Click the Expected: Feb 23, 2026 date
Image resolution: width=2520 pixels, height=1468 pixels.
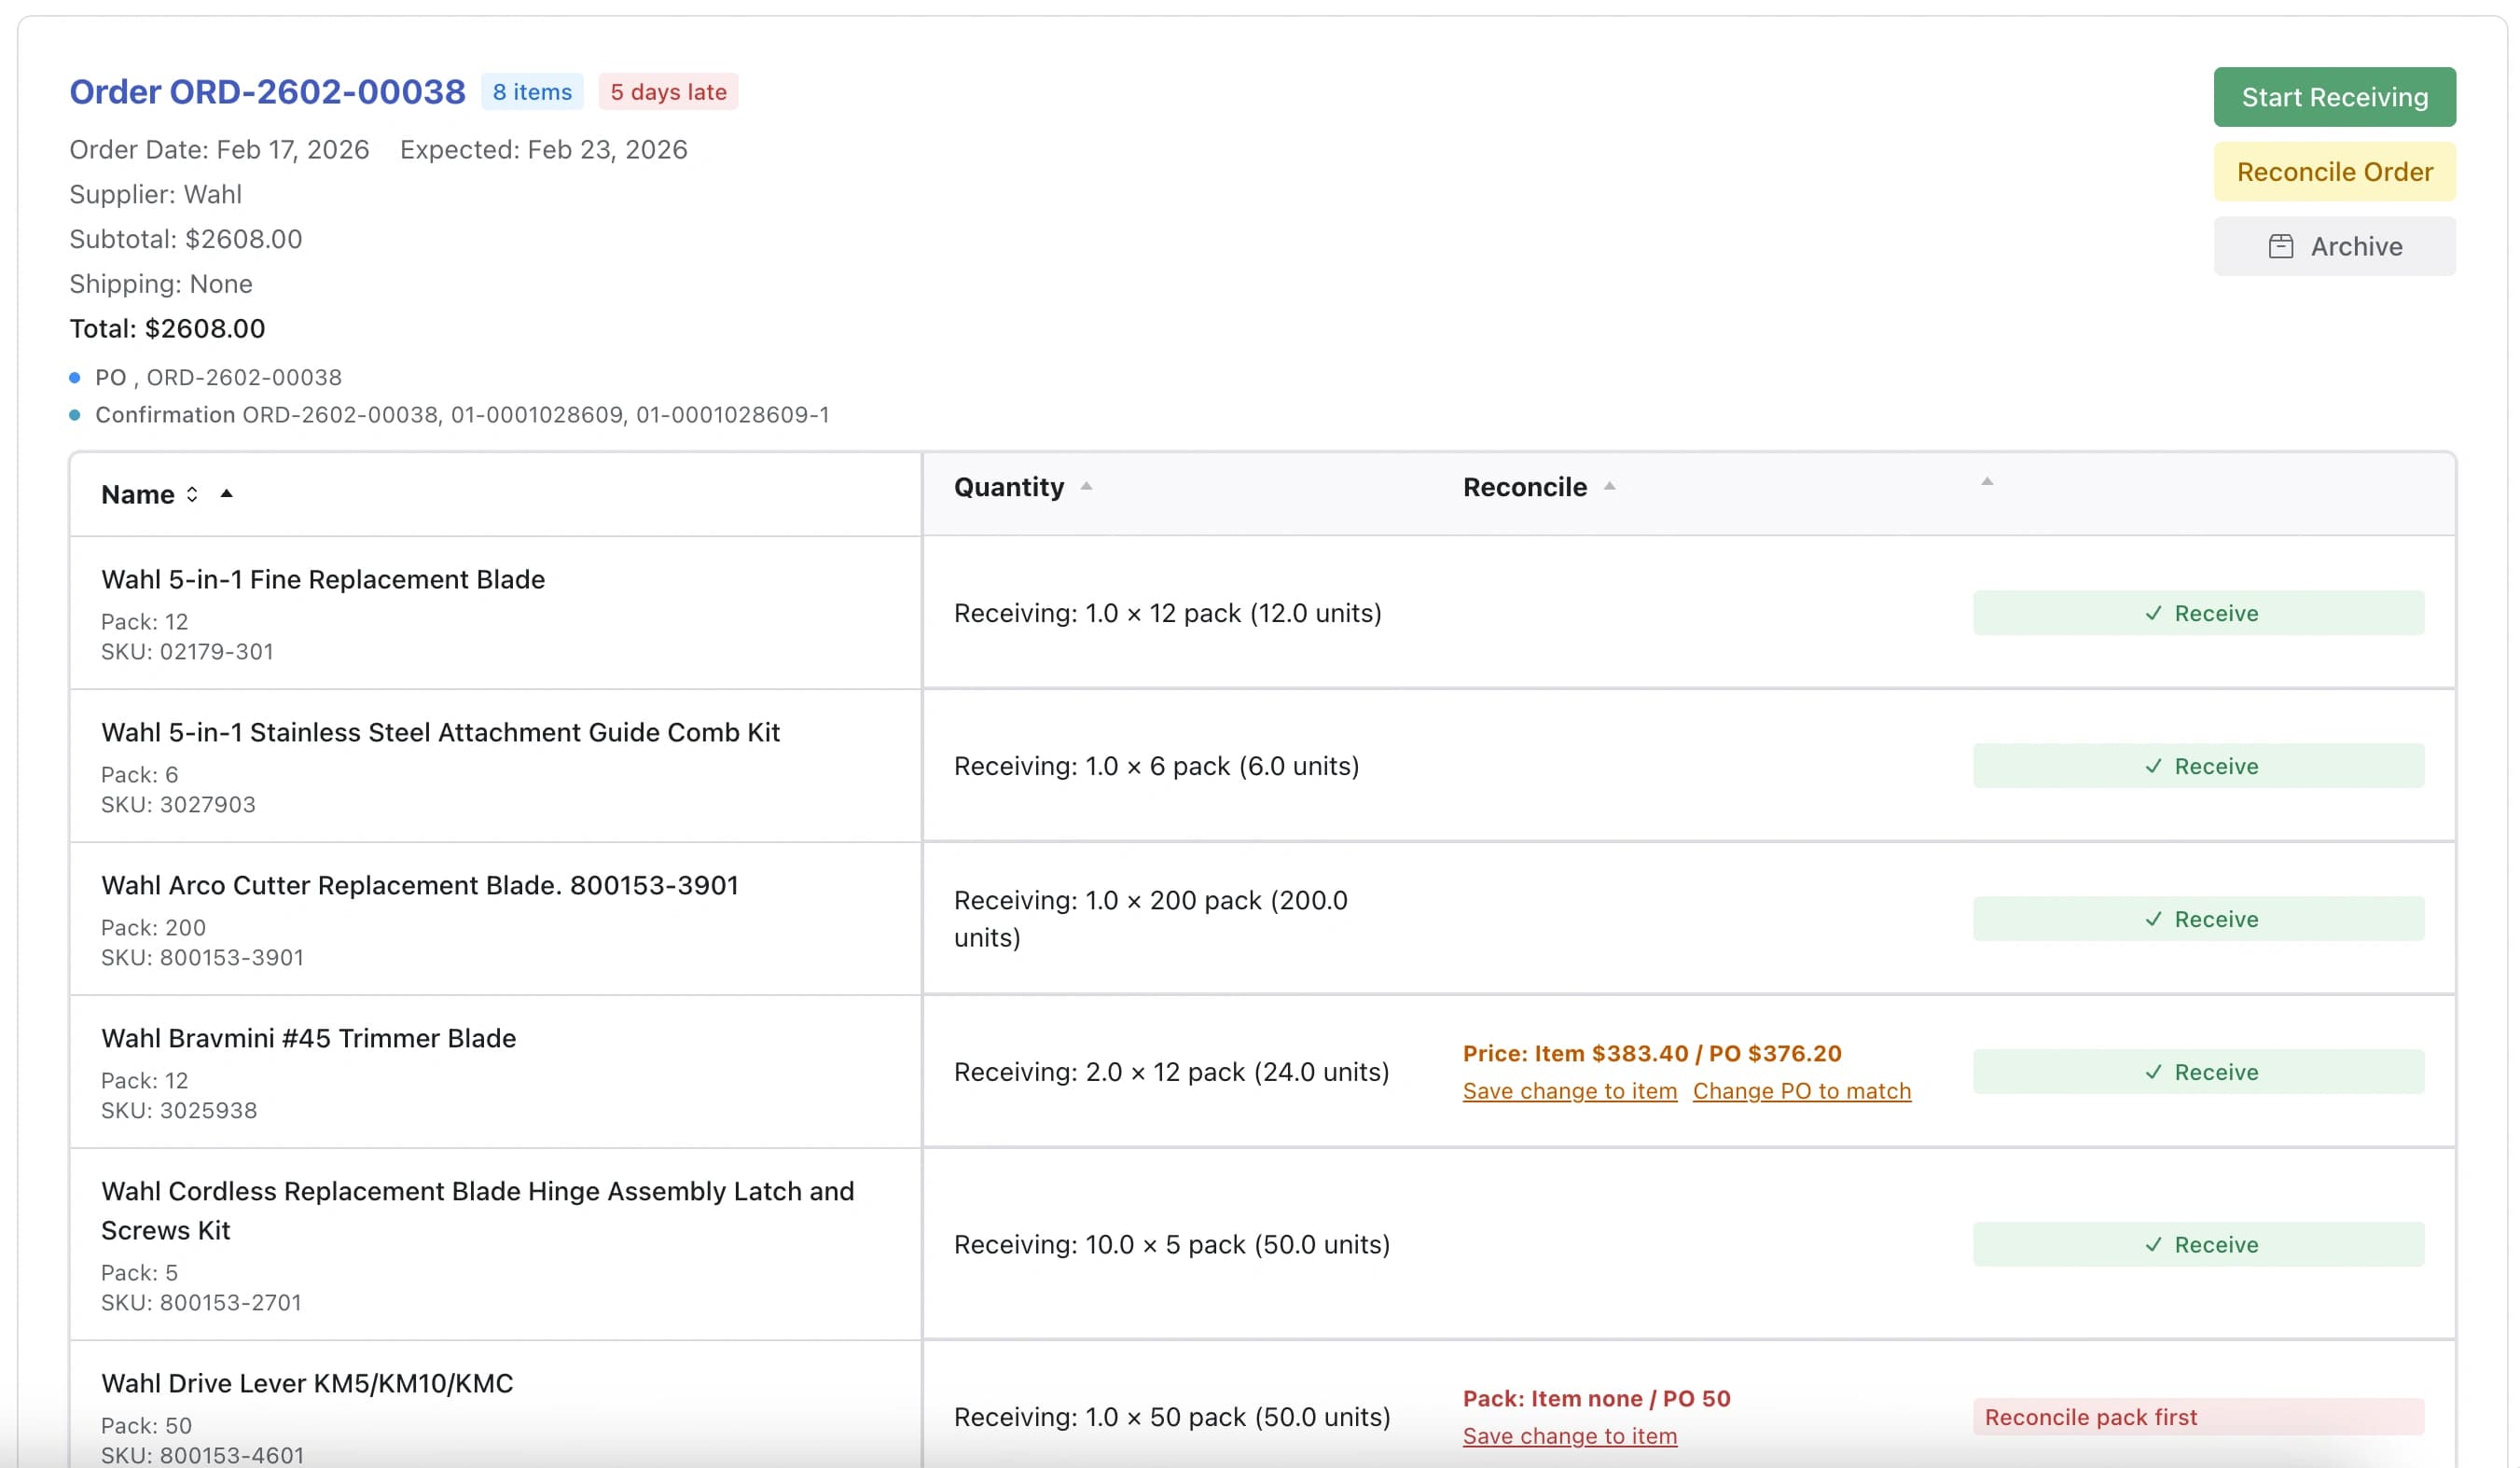(543, 149)
